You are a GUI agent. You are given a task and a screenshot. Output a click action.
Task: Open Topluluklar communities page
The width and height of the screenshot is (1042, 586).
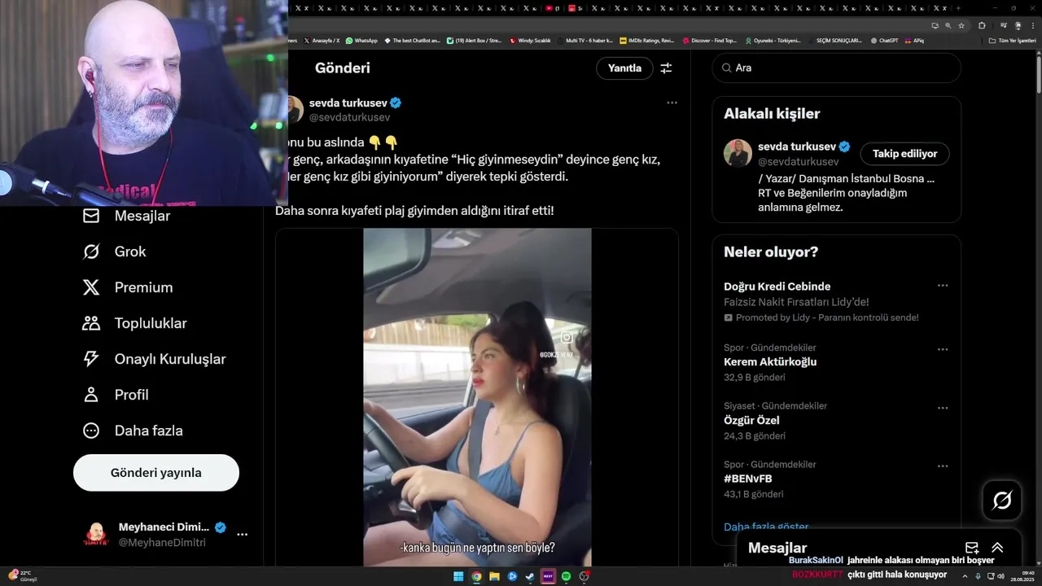134,323
